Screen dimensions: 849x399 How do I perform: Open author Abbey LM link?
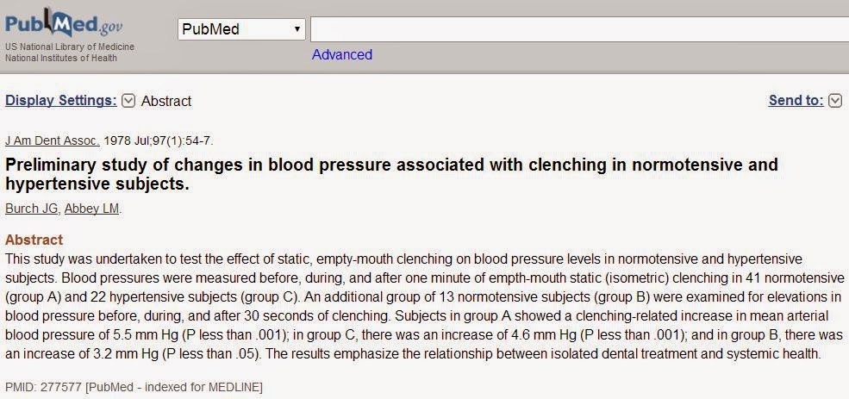point(91,209)
